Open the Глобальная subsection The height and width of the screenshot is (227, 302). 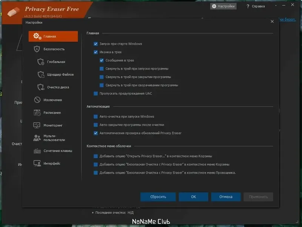click(x=53, y=62)
